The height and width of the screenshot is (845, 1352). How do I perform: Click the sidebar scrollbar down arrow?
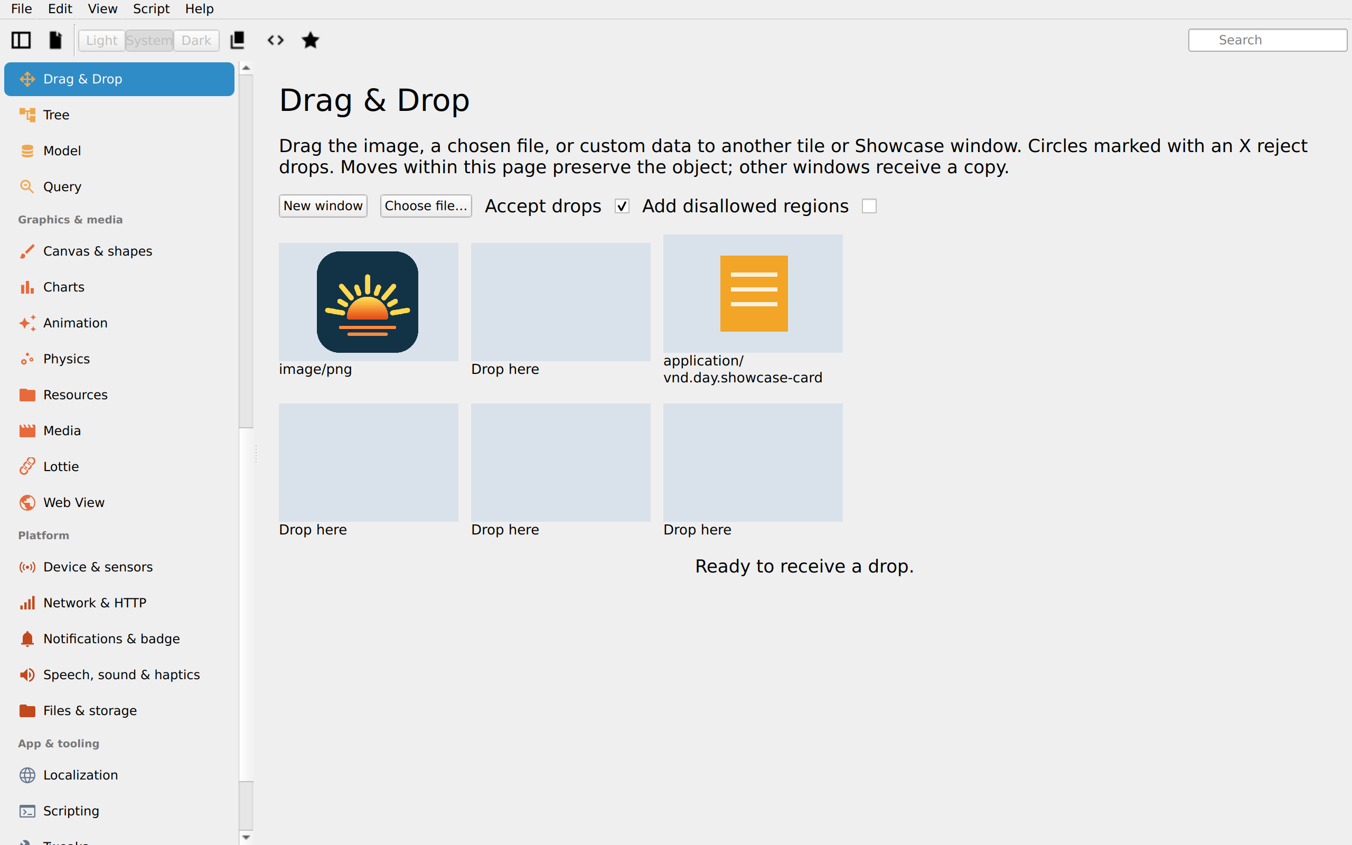(246, 837)
